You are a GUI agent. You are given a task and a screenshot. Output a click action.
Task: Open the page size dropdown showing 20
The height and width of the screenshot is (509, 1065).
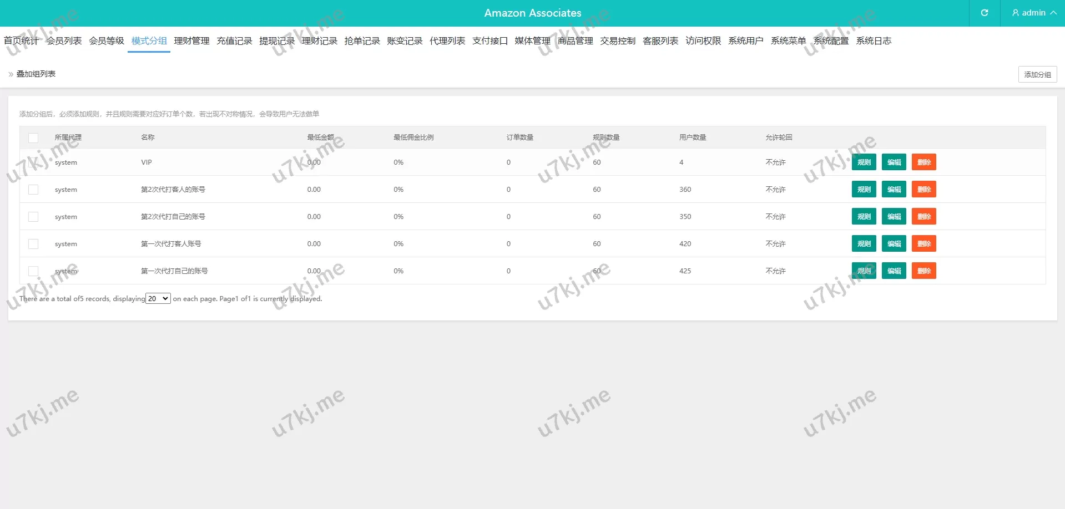coord(158,299)
